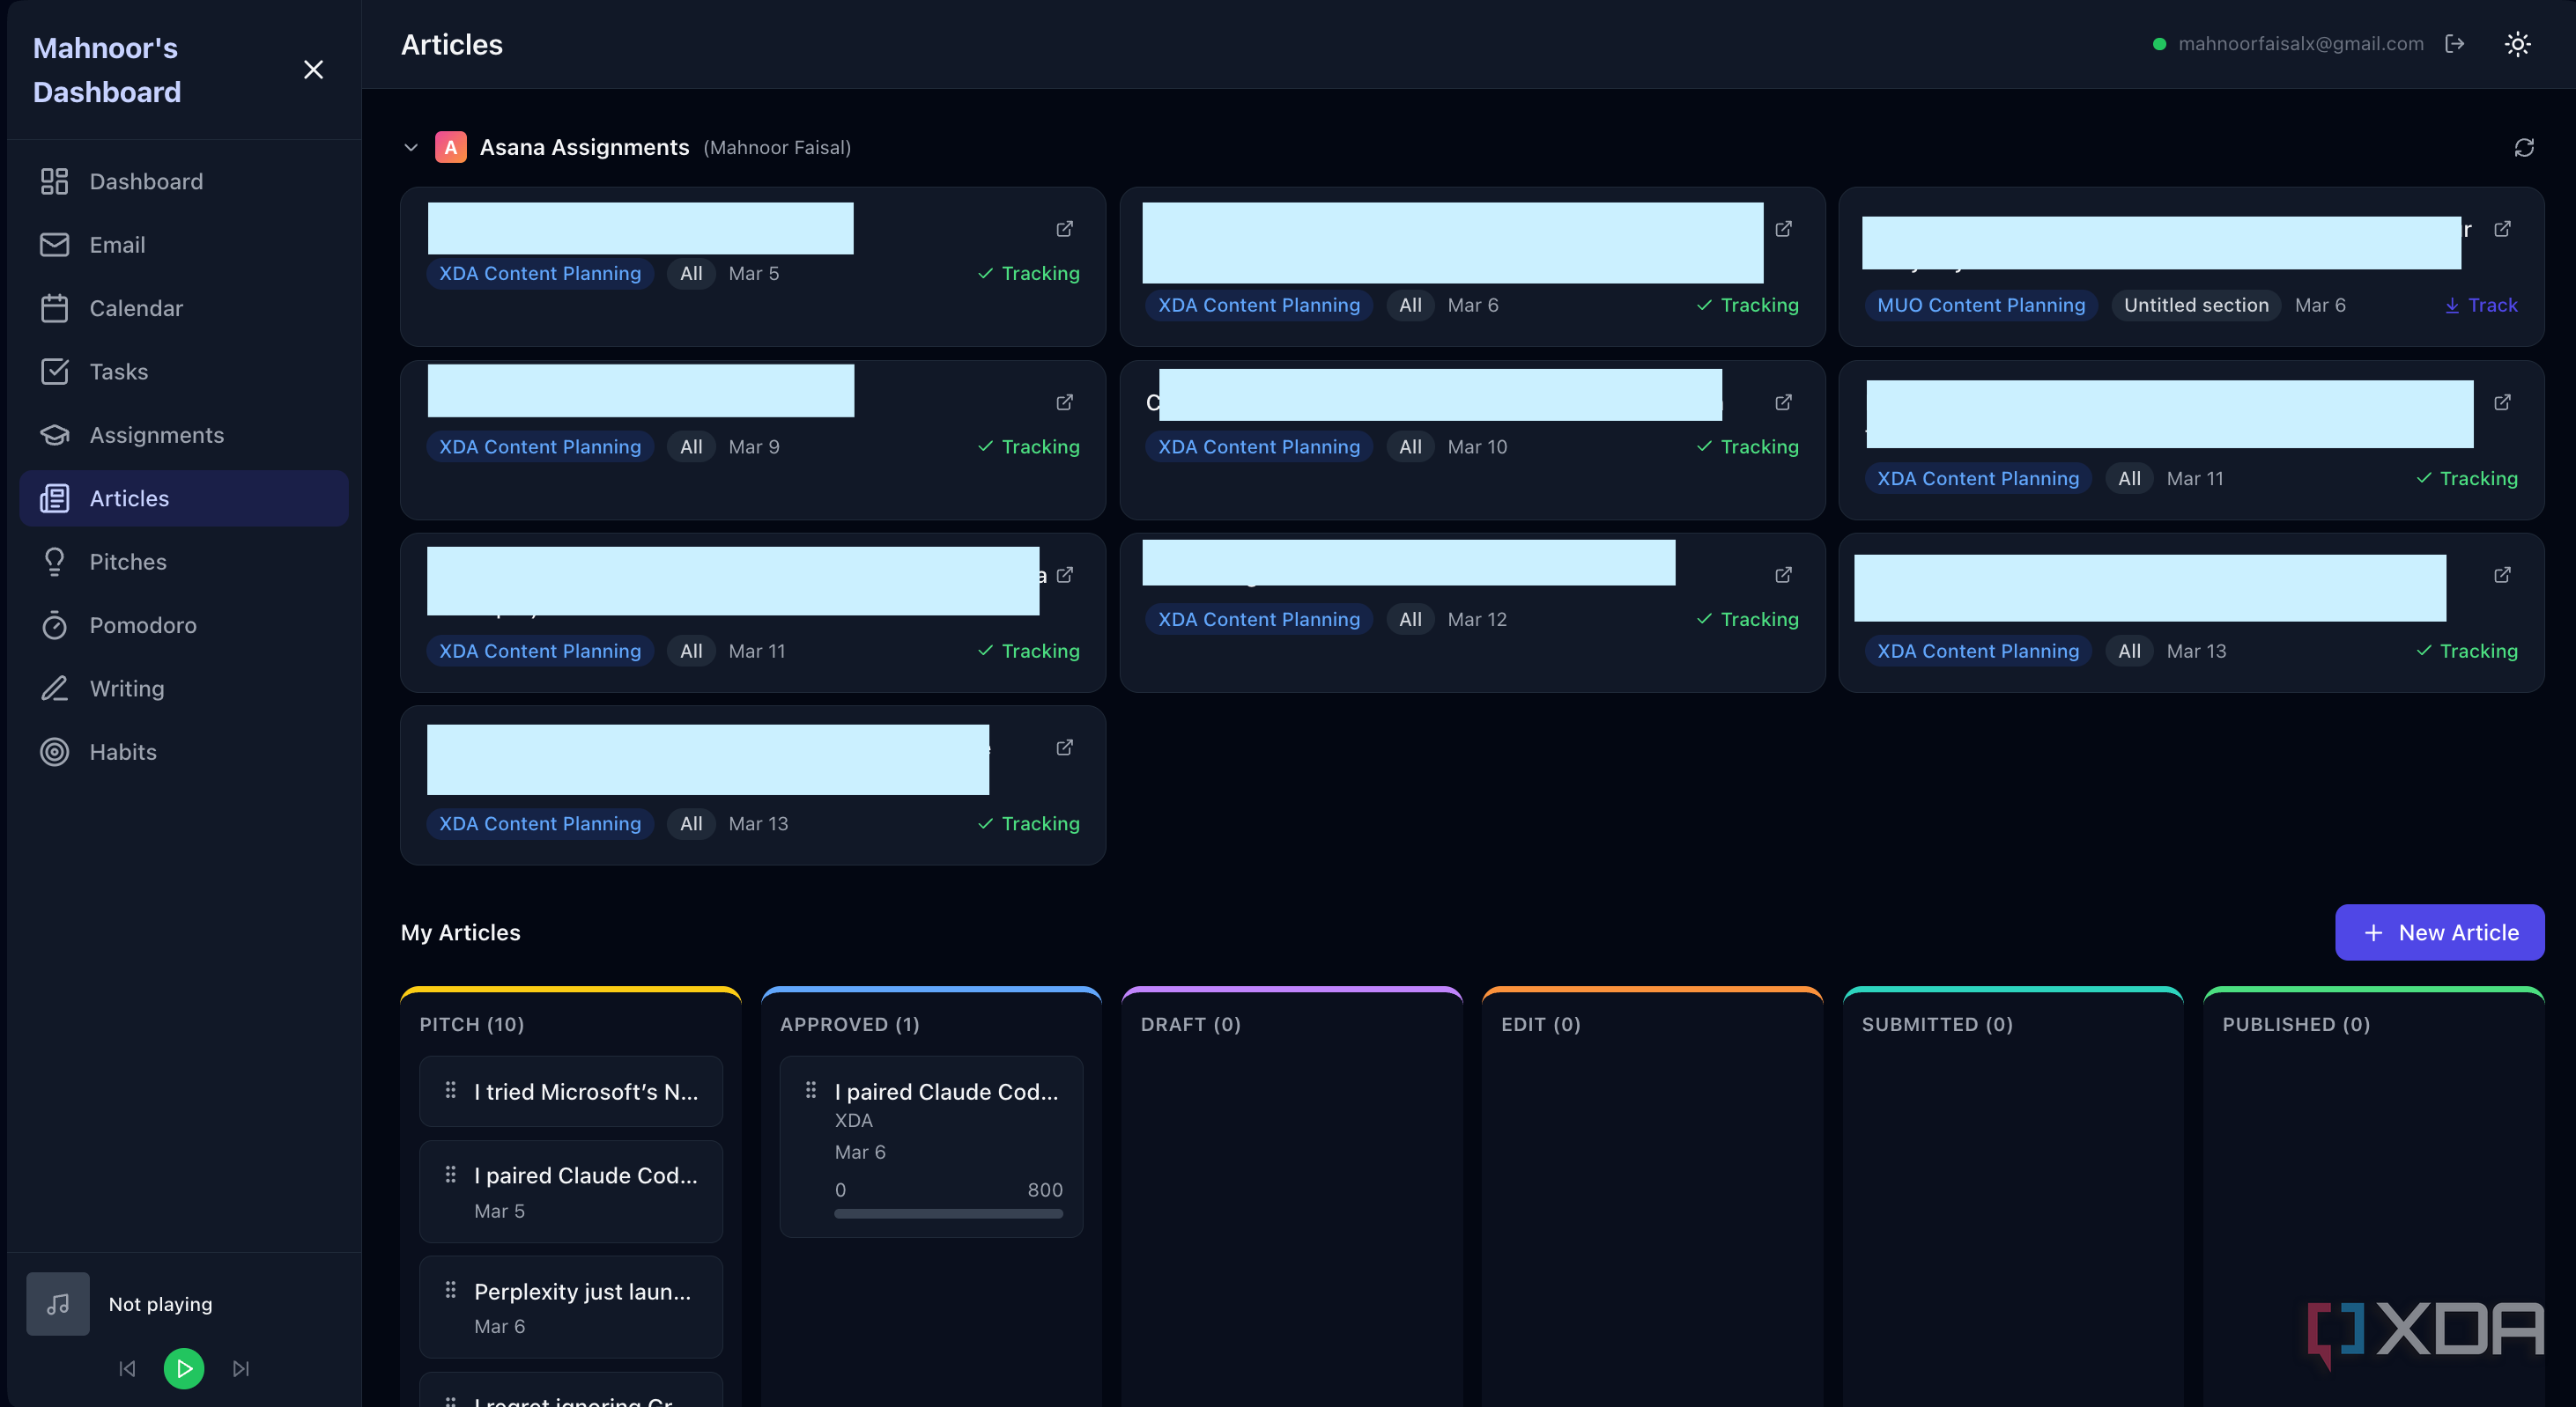The width and height of the screenshot is (2576, 1407).
Task: Click the PUBLISHED (0) column header
Action: (x=2296, y=1024)
